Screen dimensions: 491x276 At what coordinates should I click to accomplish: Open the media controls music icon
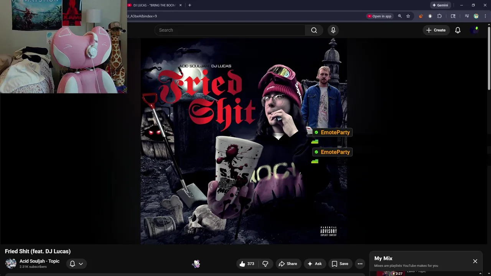tap(467, 16)
